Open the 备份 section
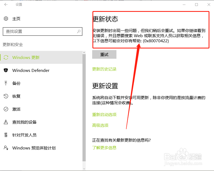 click(41, 83)
